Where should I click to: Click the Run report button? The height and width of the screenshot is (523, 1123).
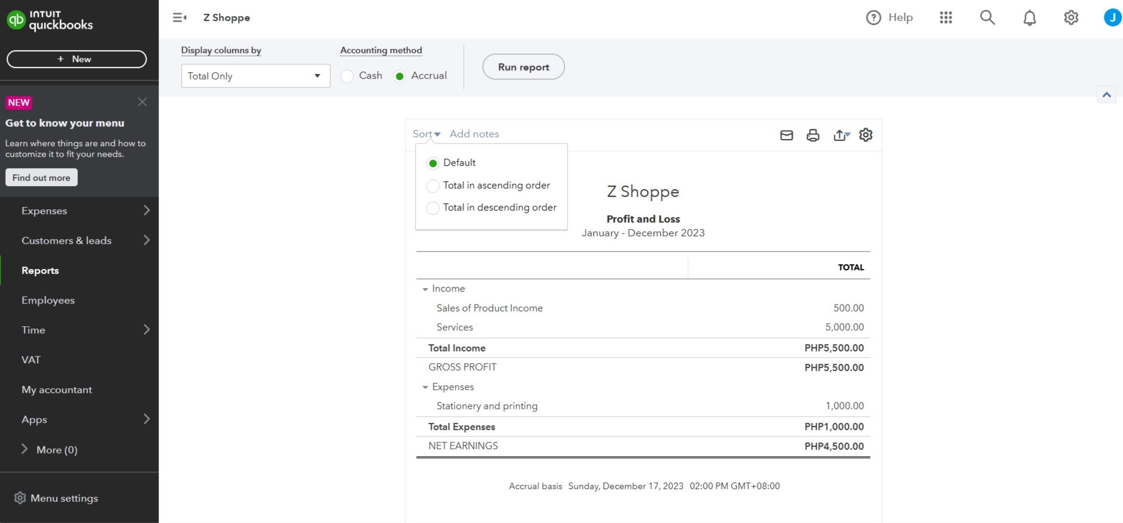point(524,67)
